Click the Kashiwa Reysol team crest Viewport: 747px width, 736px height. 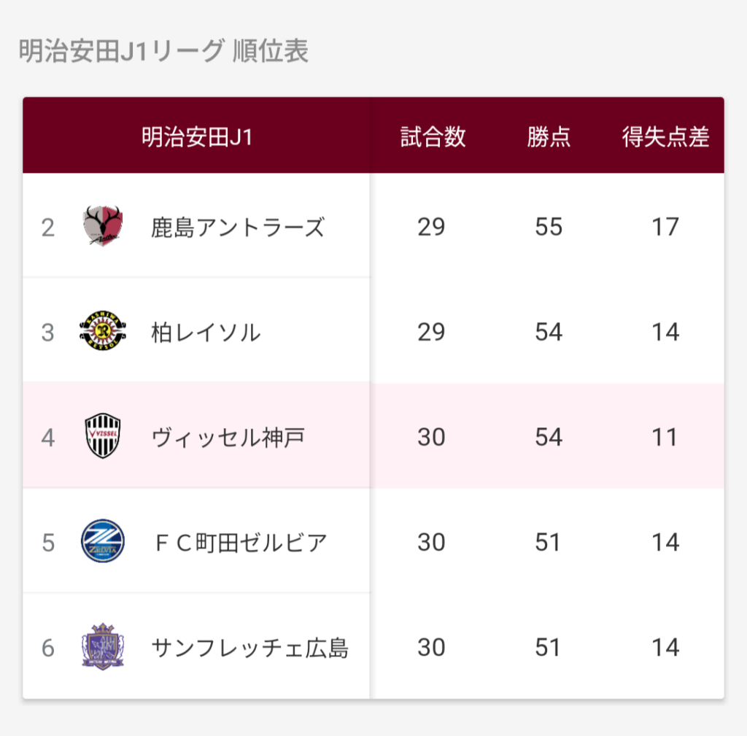pos(103,332)
